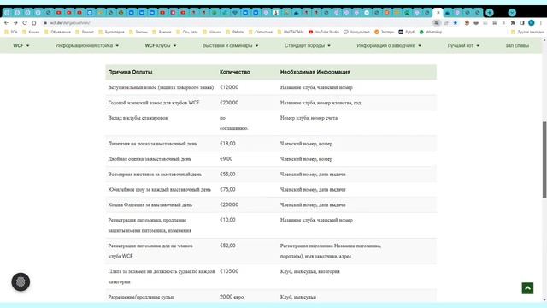The width and height of the screenshot is (547, 308).
Task: Open the зал славы menu item
Action: tap(517, 45)
